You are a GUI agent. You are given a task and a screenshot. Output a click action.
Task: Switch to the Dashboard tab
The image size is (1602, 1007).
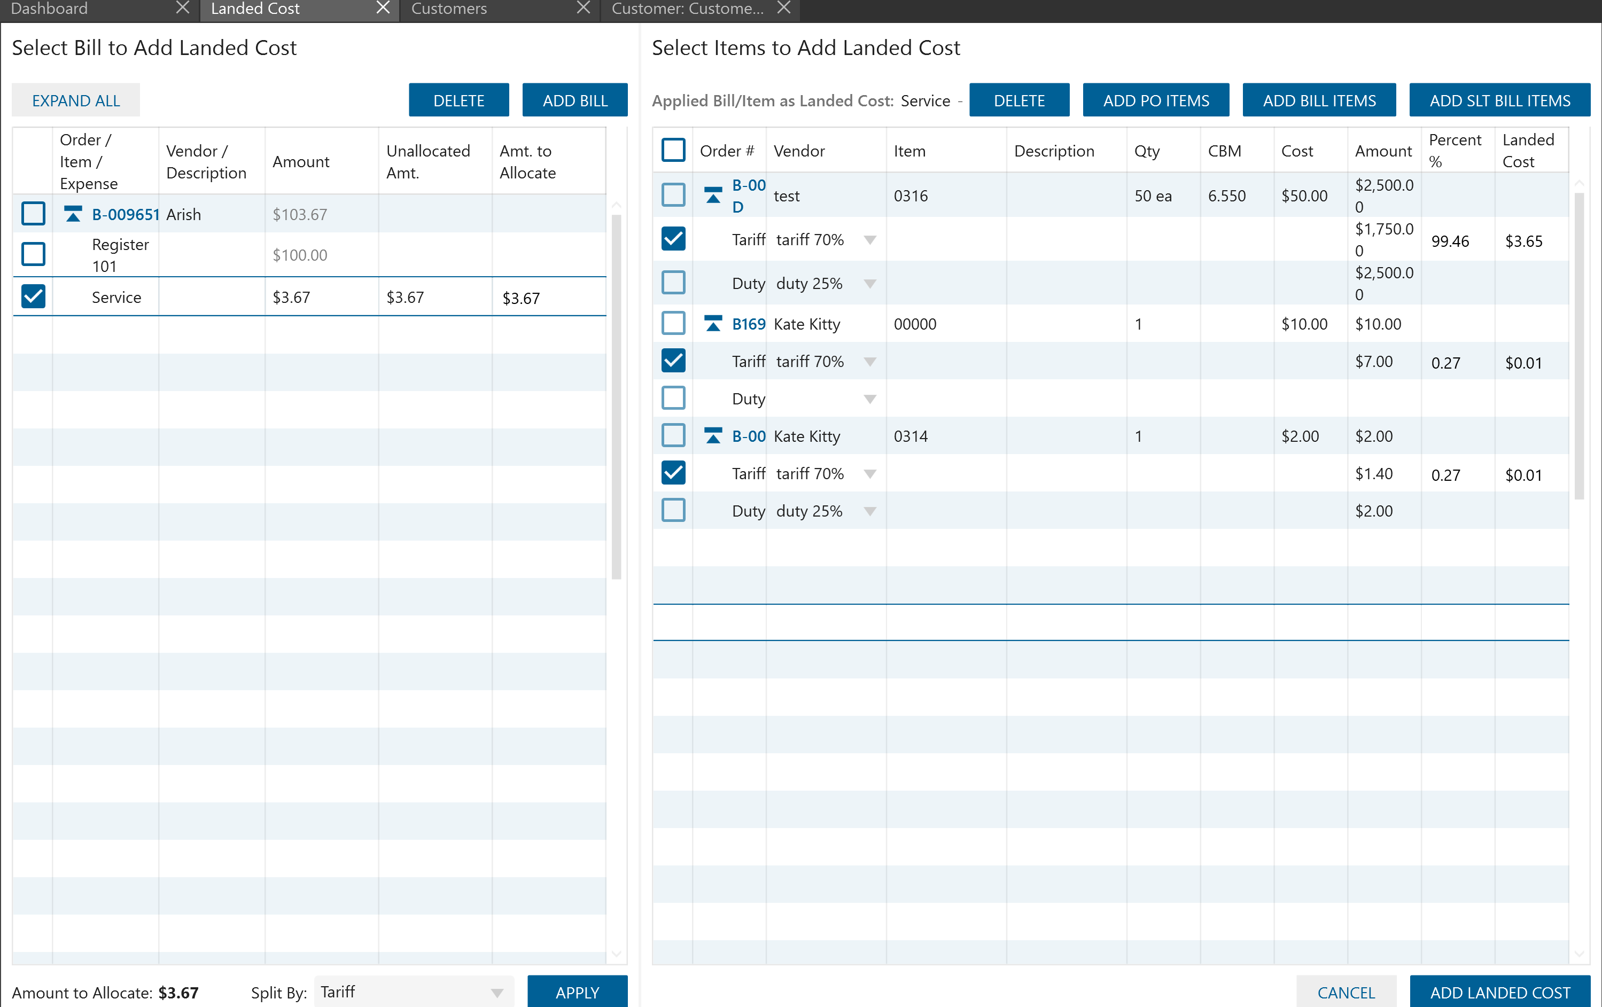[x=50, y=9]
